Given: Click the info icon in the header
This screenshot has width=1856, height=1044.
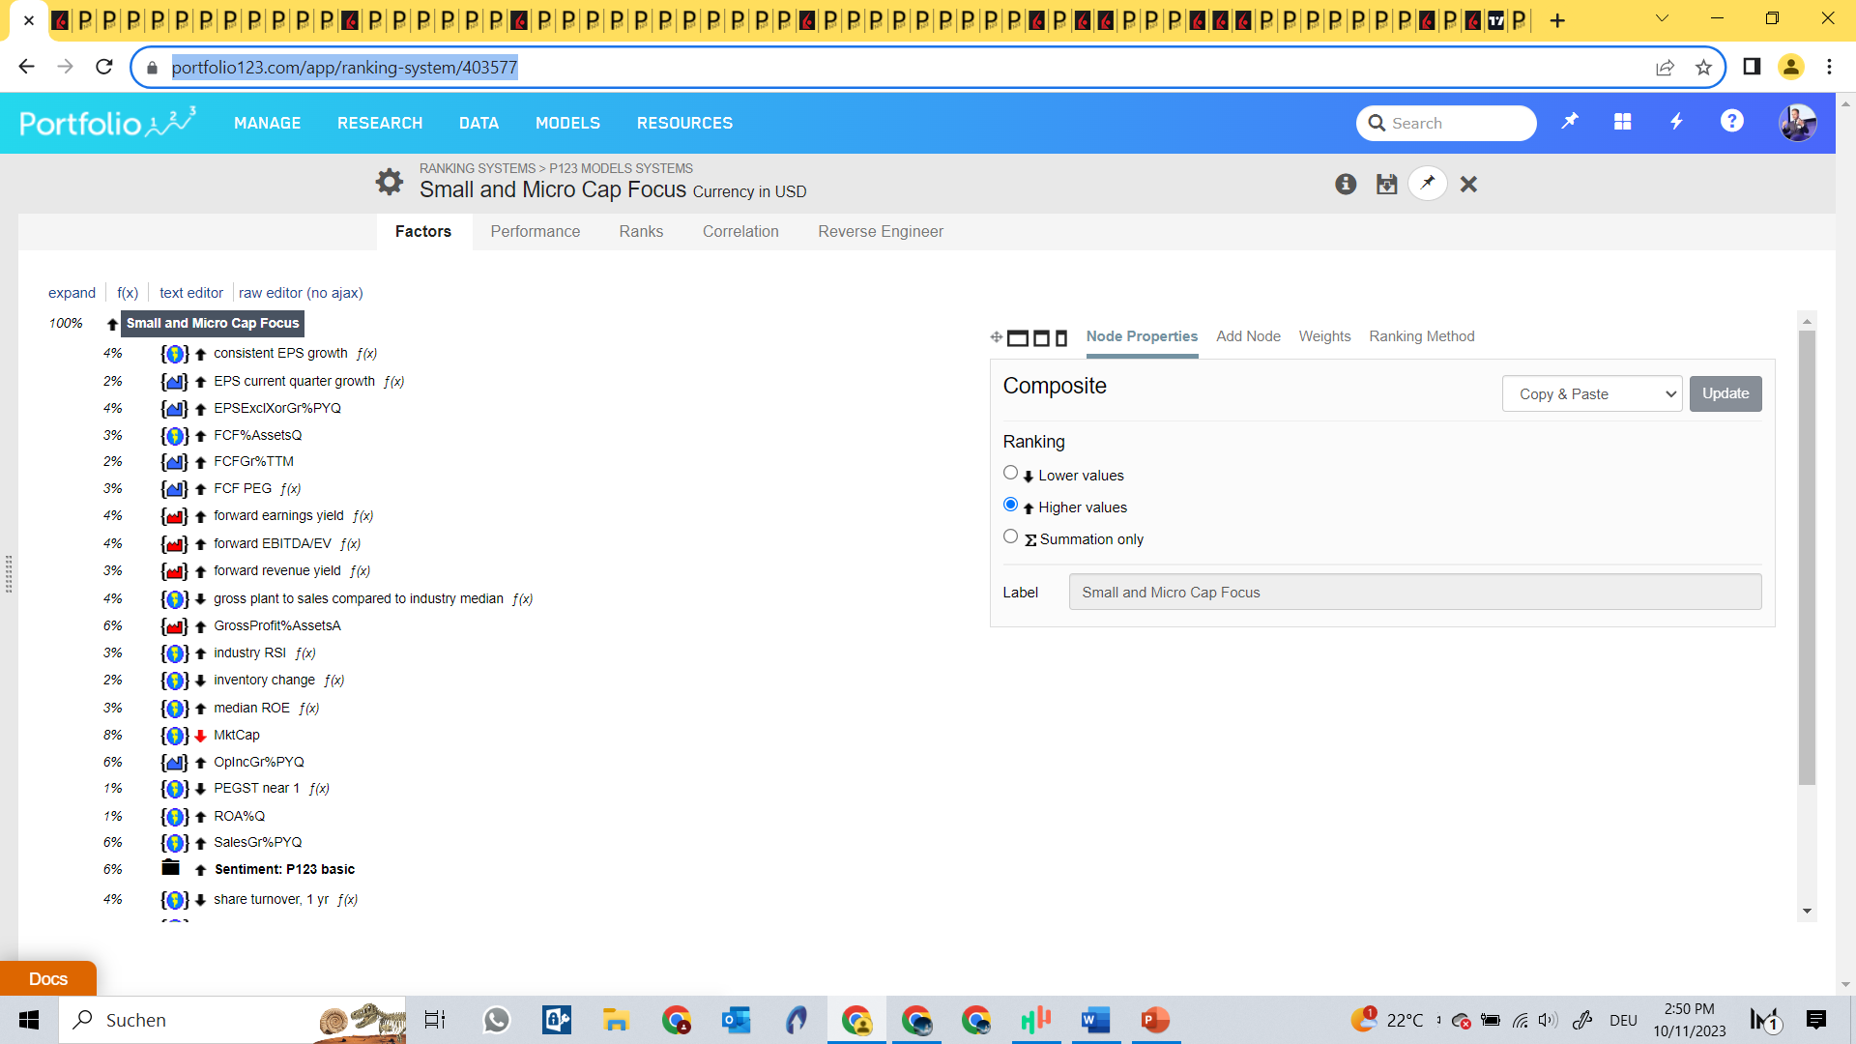Looking at the screenshot, I should 1346,184.
